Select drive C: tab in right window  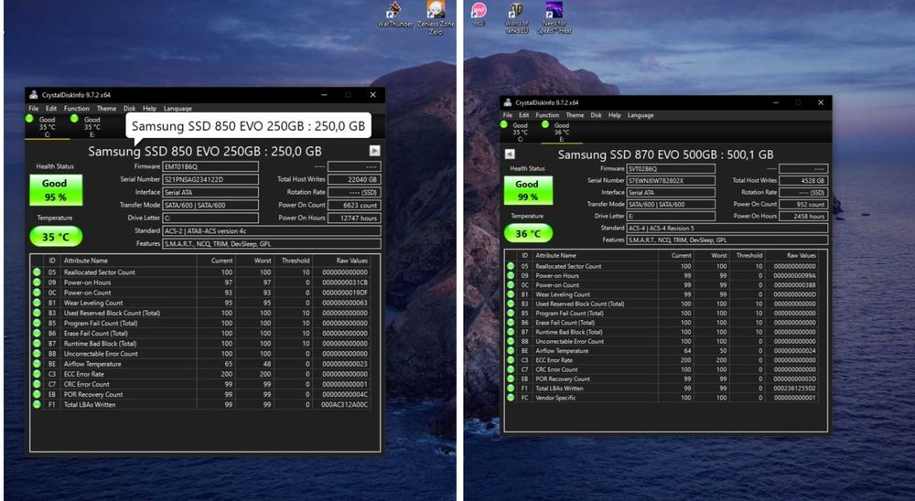tap(520, 132)
